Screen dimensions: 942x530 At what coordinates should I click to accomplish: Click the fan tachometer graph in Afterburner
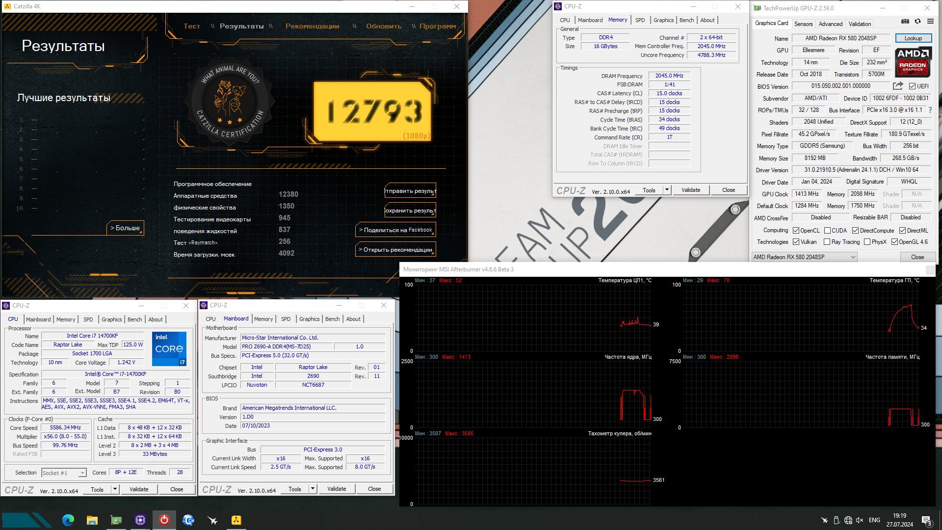(x=534, y=471)
